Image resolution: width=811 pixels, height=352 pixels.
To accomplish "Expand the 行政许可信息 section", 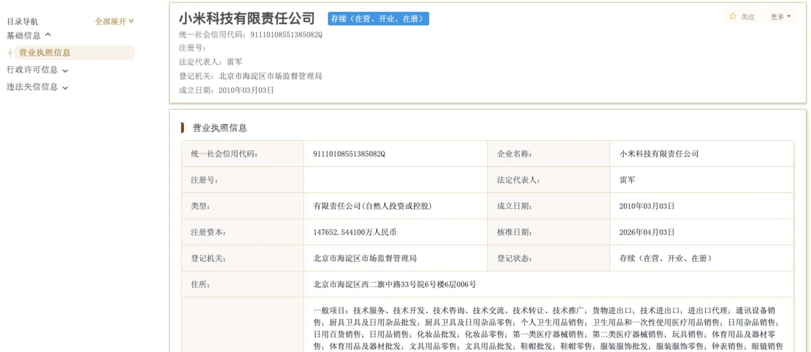I will [37, 70].
